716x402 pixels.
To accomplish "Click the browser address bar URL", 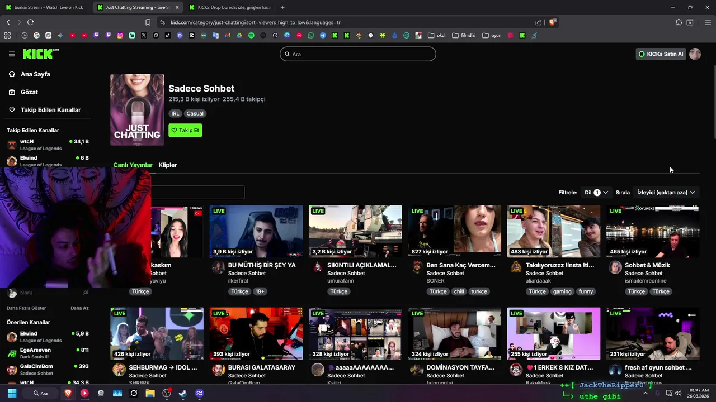I will click(x=256, y=22).
